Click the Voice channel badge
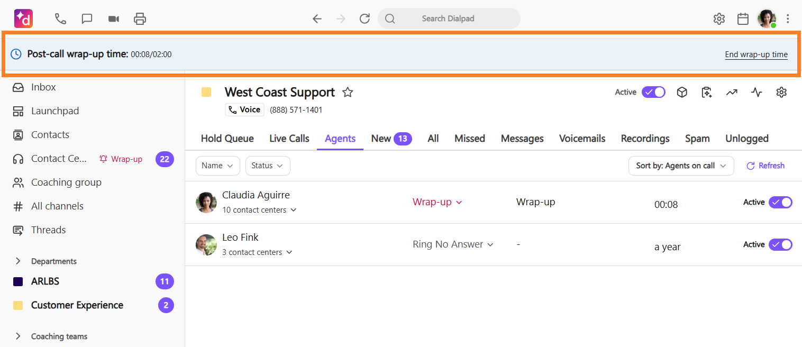Viewport: 802px width, 347px height. pyautogui.click(x=244, y=109)
